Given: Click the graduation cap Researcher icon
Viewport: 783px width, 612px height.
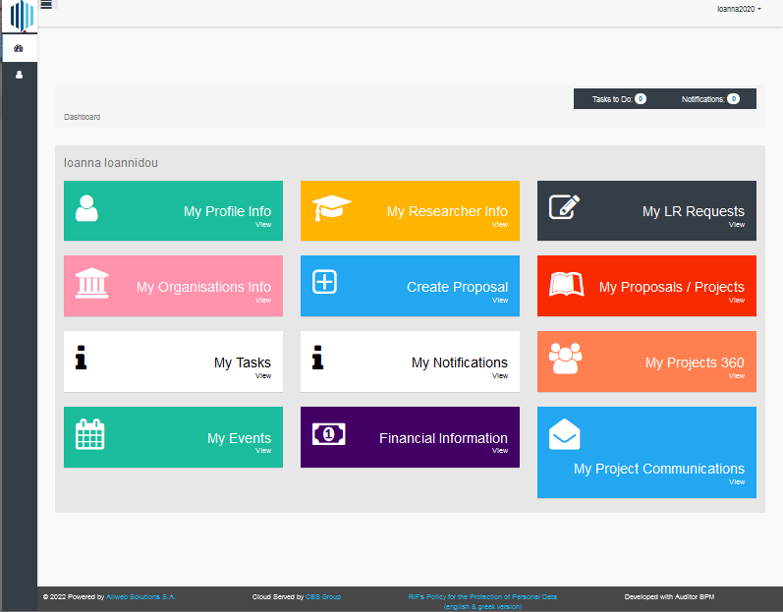Looking at the screenshot, I should [331, 208].
